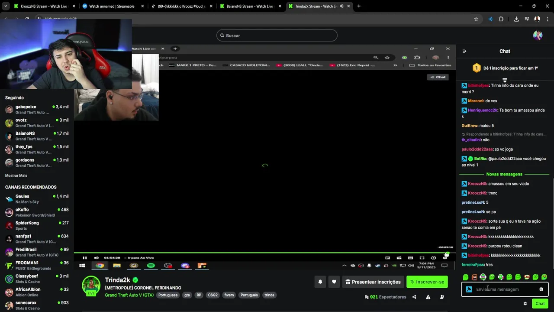Open Chrome in the streamed Windows taskbar
The height and width of the screenshot is (312, 554).
click(100, 266)
